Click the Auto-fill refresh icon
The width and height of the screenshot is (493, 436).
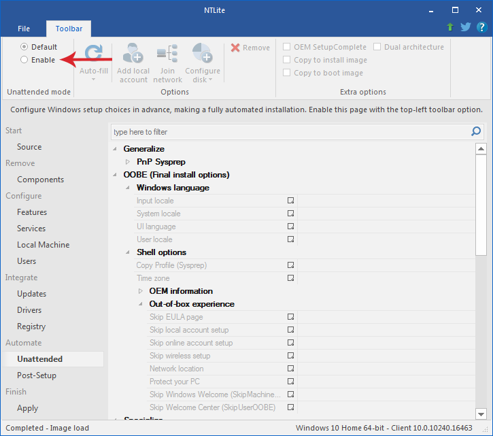[x=94, y=53]
